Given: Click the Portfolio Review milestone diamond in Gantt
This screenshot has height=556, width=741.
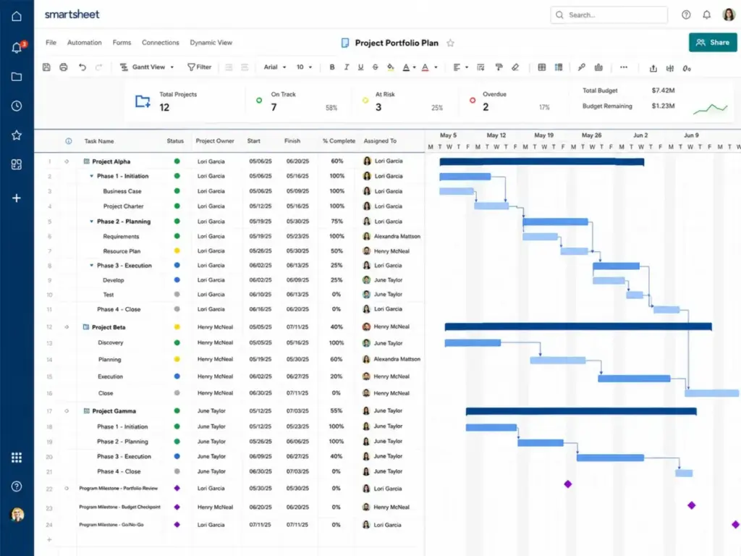Looking at the screenshot, I should pyautogui.click(x=568, y=484).
